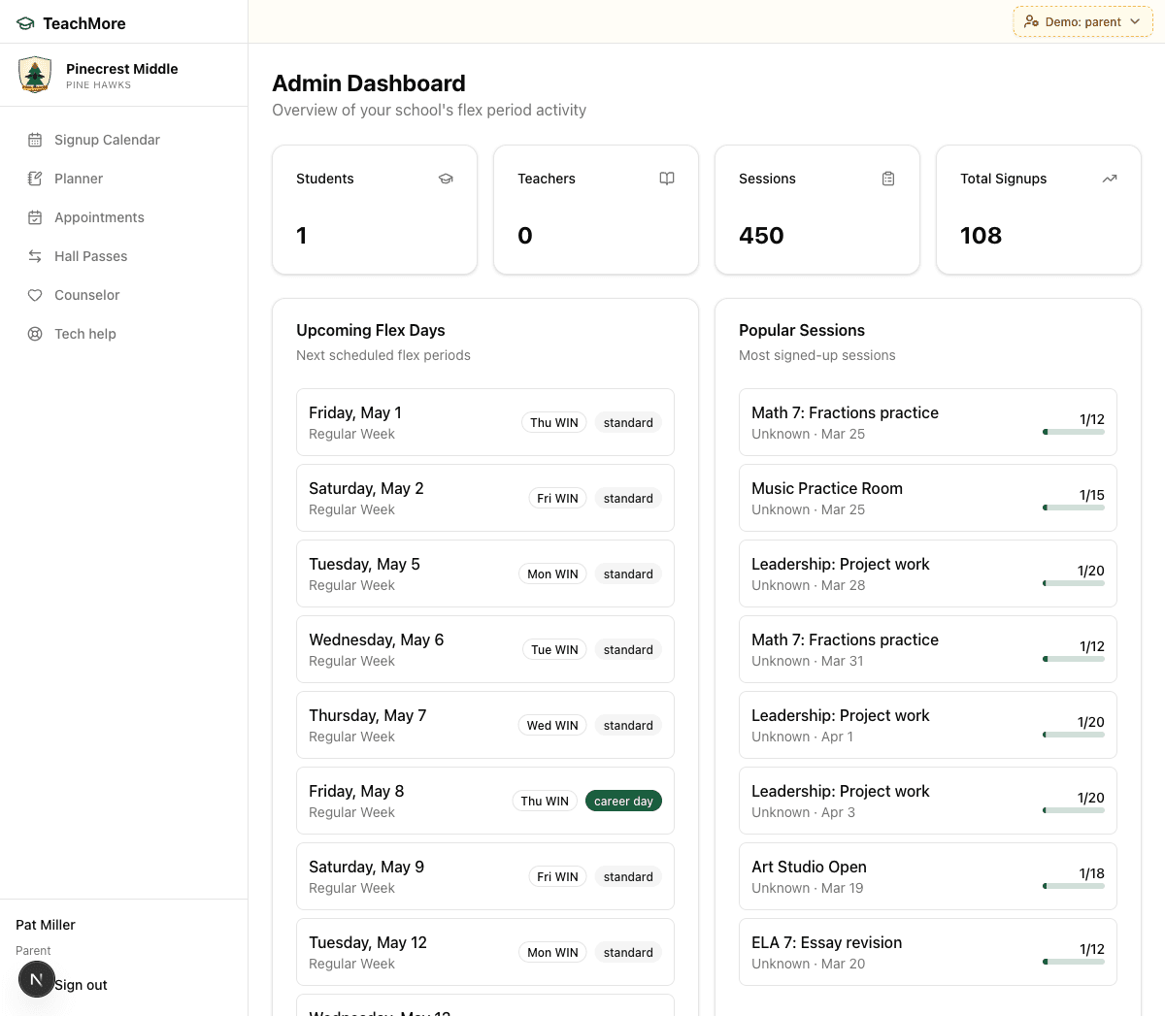Open the Wednesday, May 6 flex day
The image size is (1165, 1016).
(x=485, y=649)
